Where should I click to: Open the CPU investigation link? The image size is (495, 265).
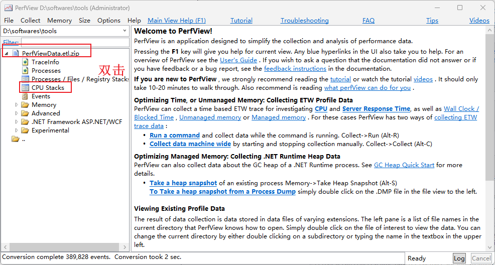click(x=321, y=109)
